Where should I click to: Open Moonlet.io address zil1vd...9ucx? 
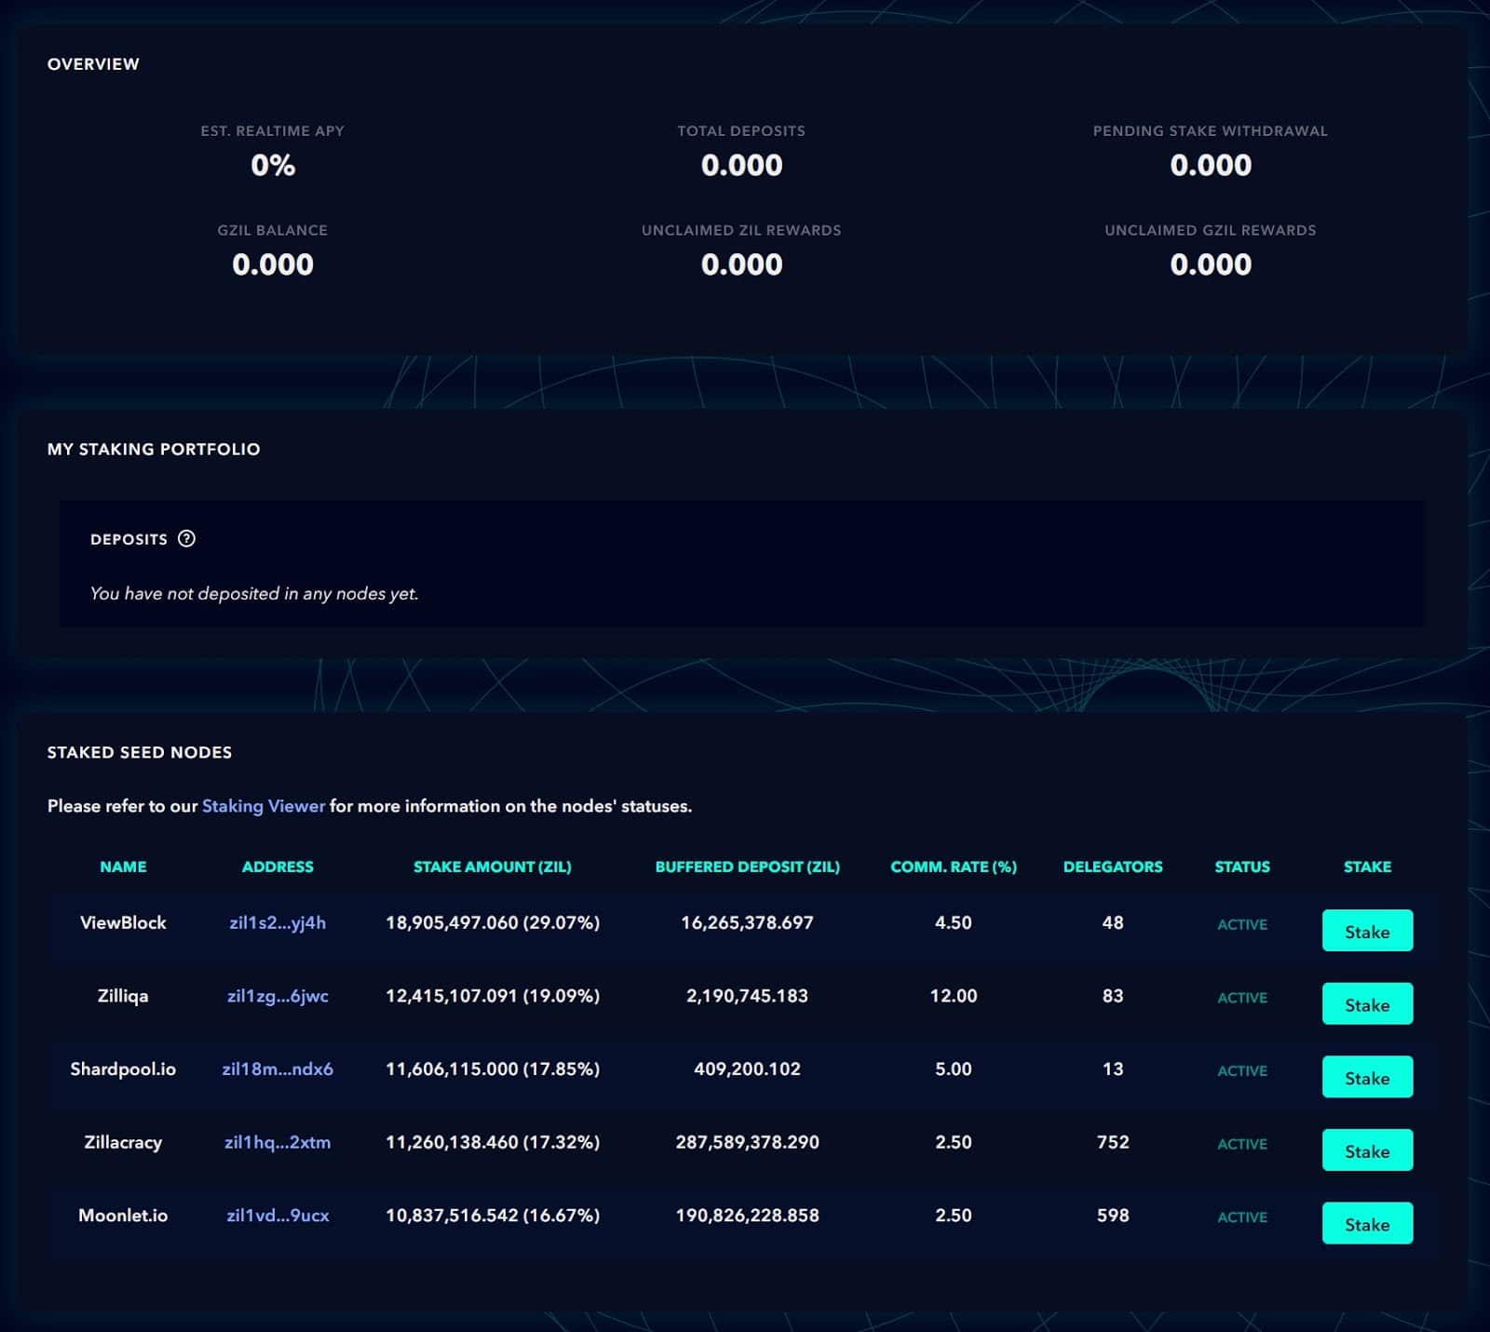pyautogui.click(x=278, y=1215)
